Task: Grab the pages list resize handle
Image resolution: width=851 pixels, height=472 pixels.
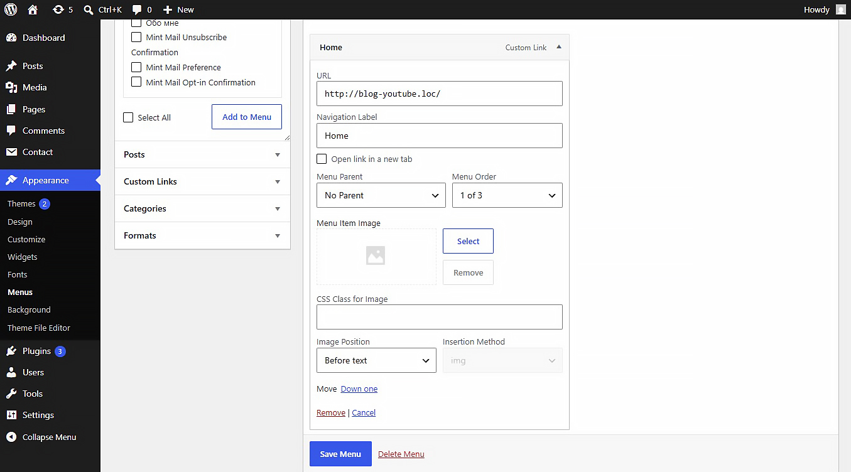Action: (287, 137)
